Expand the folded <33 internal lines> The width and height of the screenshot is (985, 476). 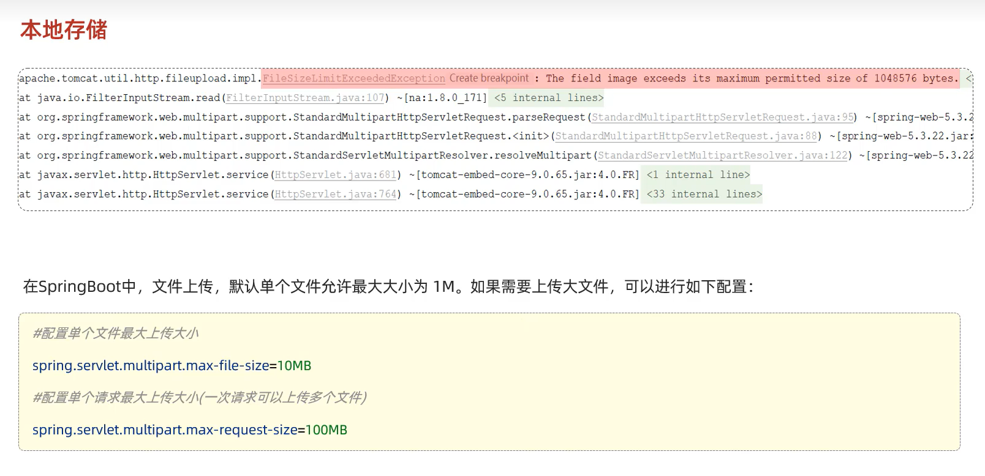(704, 194)
